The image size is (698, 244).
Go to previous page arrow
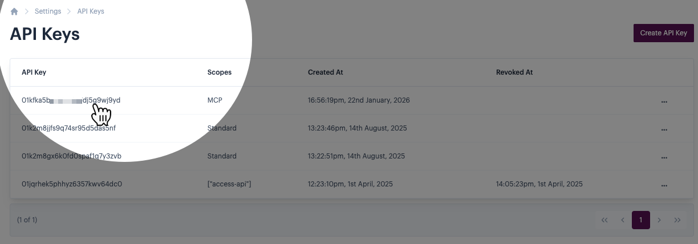pyautogui.click(x=623, y=220)
